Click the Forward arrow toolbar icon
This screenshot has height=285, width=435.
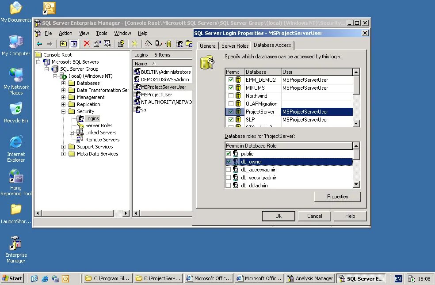point(50,44)
